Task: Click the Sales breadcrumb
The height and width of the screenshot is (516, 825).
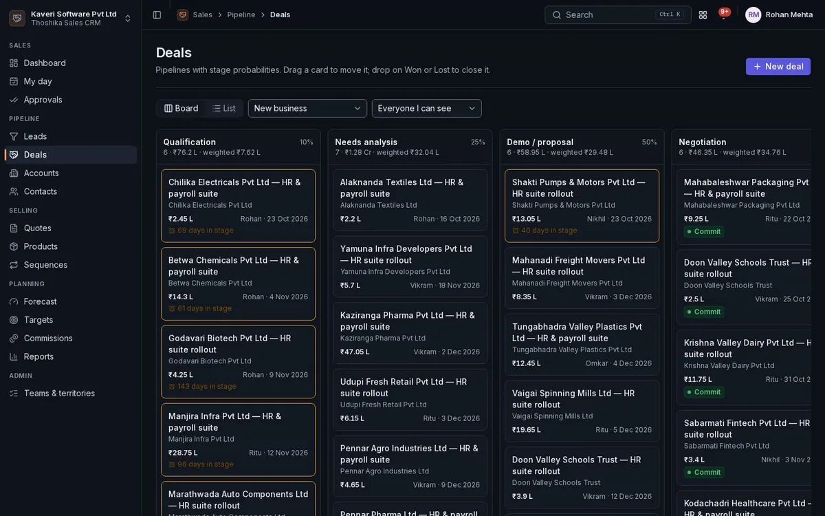Action: pyautogui.click(x=202, y=14)
